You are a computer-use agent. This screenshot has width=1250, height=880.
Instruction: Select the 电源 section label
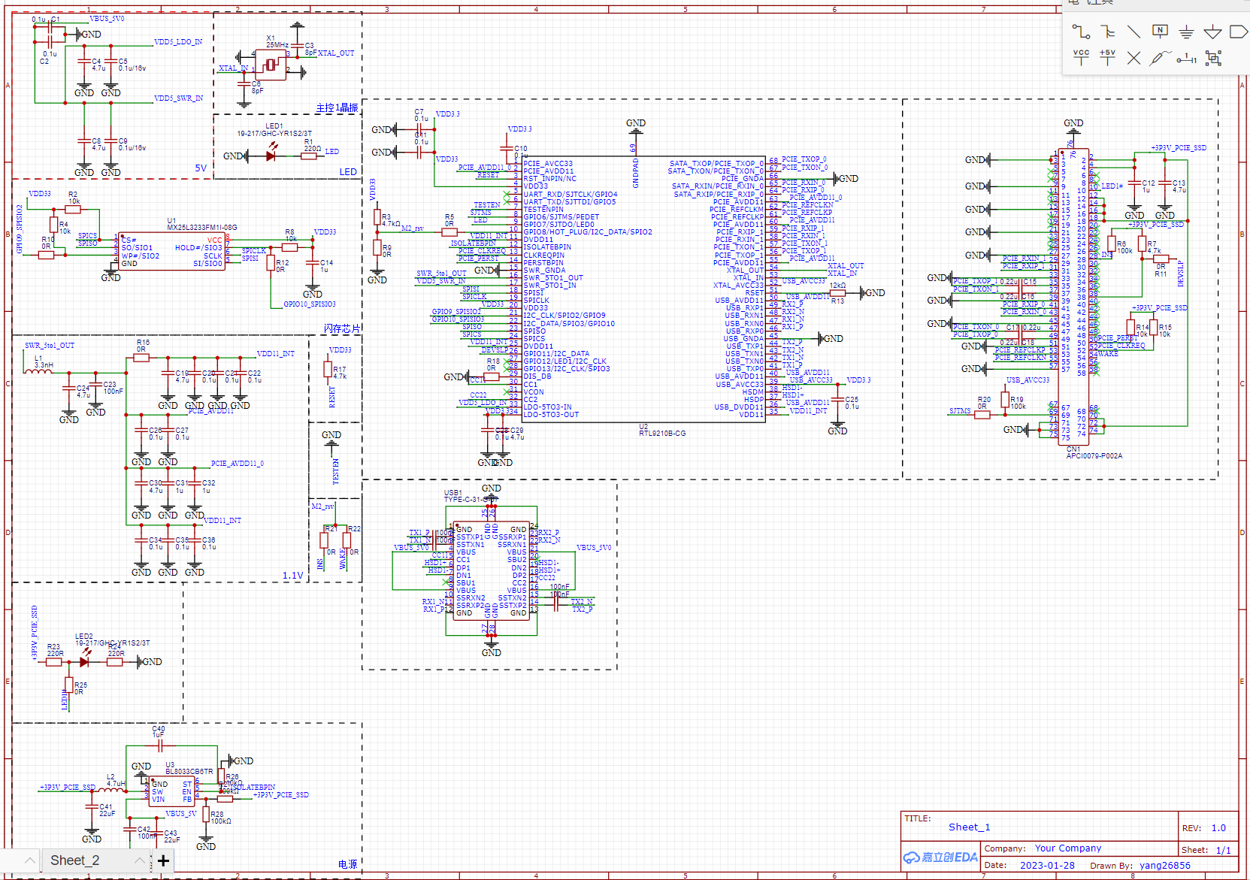tap(347, 864)
